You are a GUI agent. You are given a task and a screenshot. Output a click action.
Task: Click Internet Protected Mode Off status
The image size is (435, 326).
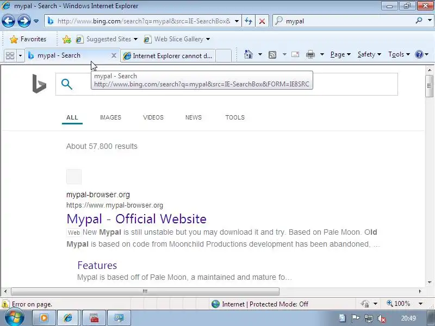259,304
